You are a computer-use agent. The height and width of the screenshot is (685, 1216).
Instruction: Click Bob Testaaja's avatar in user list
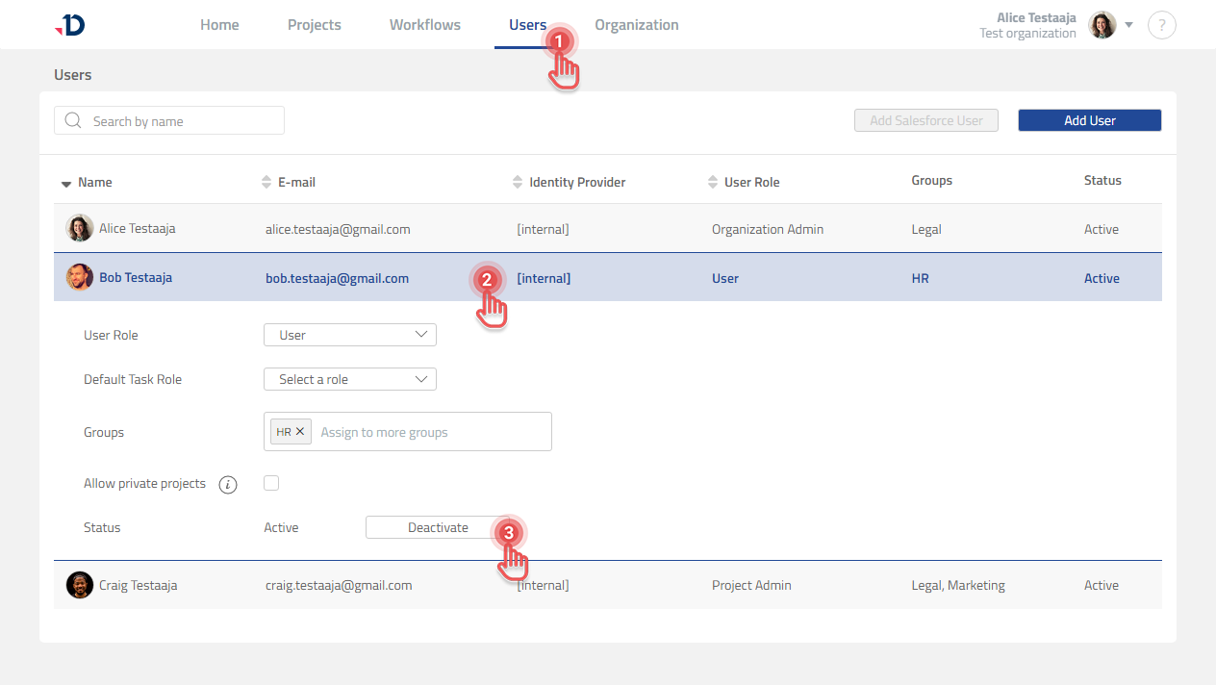click(x=80, y=278)
